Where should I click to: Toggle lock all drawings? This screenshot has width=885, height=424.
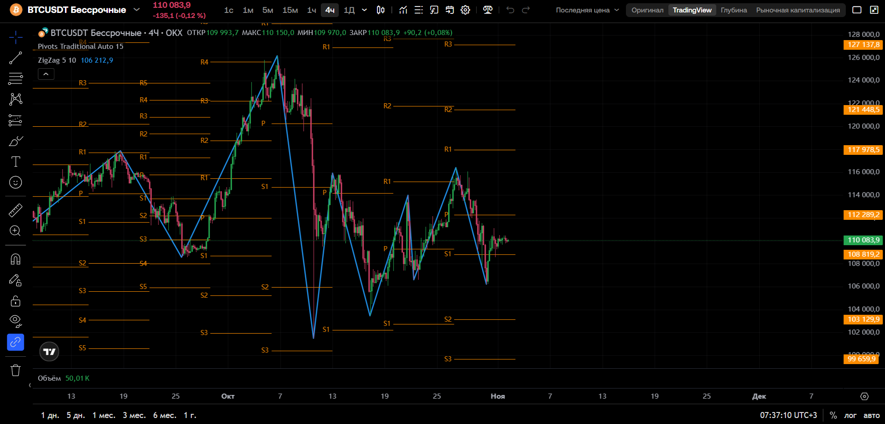coord(15,301)
